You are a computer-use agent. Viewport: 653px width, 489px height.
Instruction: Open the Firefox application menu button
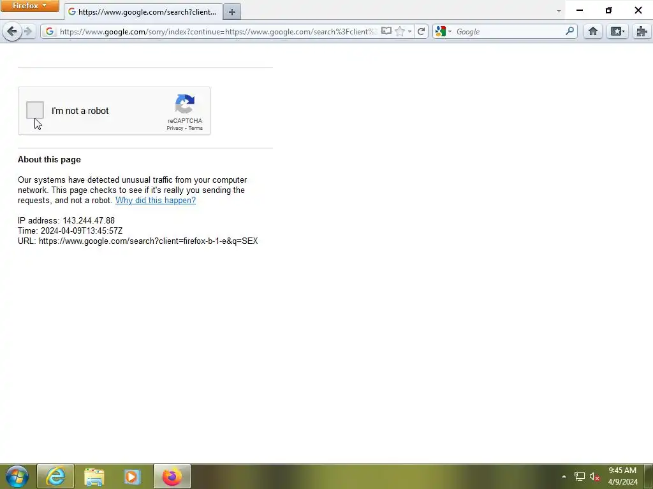click(x=29, y=6)
